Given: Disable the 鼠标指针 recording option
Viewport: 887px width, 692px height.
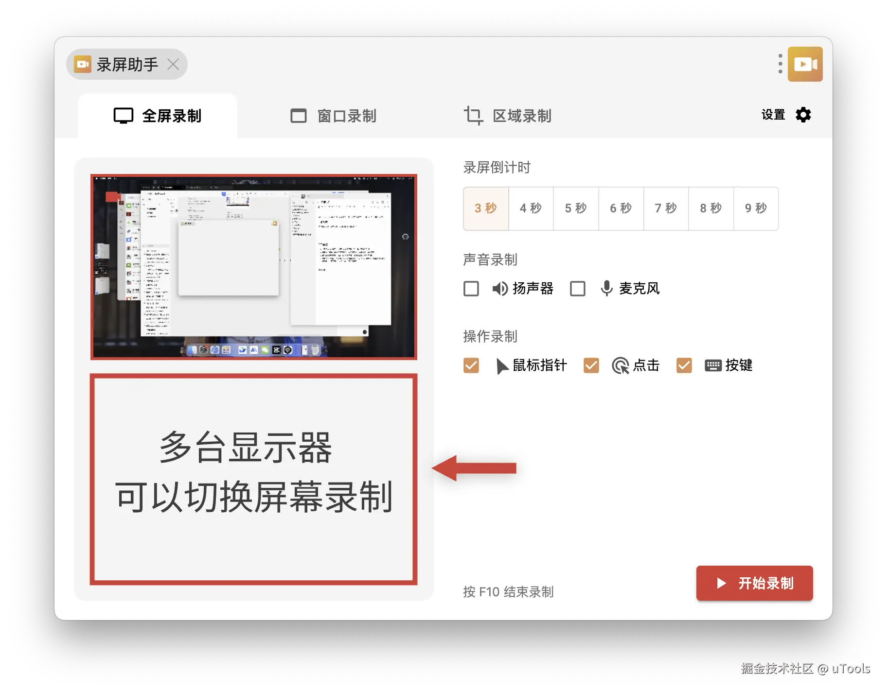Looking at the screenshot, I should (471, 365).
